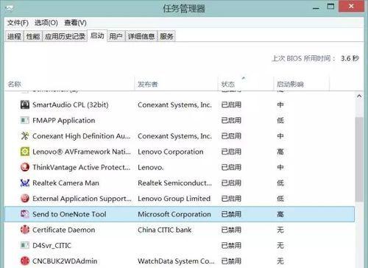The image size is (368, 268).
Task: Close the Task Manager window
Action: 351,7
